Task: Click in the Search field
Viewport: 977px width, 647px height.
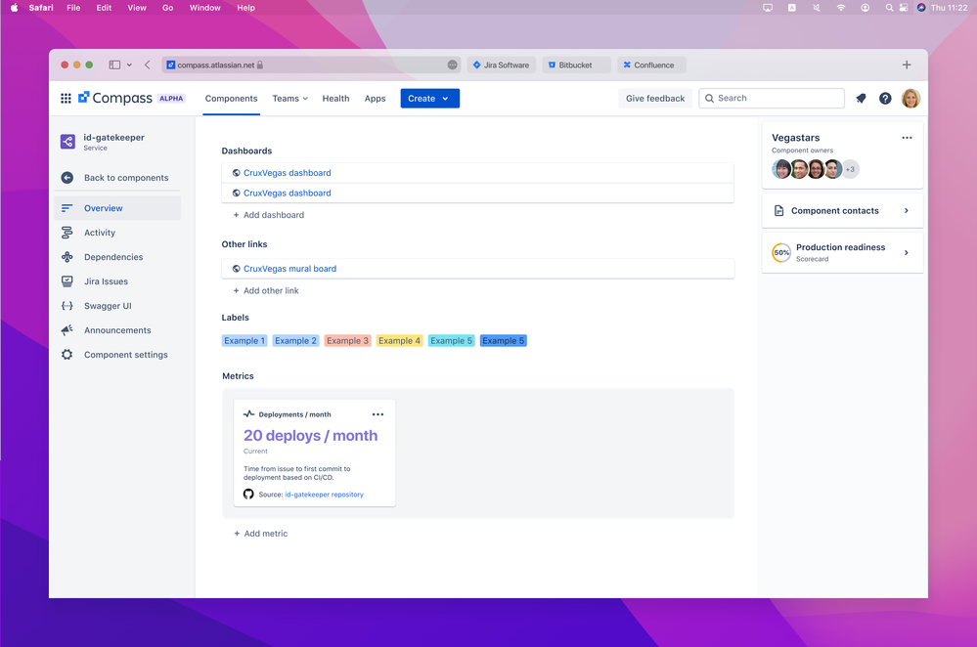Action: 772,99
